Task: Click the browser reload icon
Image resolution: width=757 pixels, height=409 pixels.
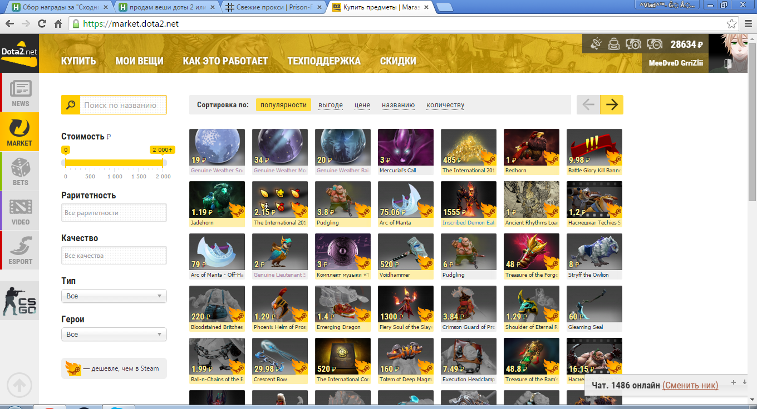Action: pyautogui.click(x=42, y=24)
